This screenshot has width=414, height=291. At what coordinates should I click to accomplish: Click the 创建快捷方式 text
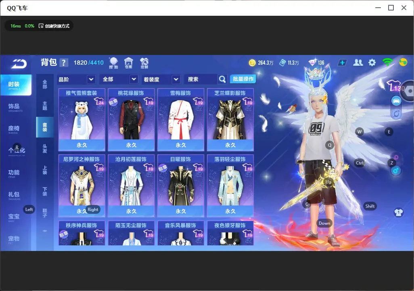tap(57, 26)
